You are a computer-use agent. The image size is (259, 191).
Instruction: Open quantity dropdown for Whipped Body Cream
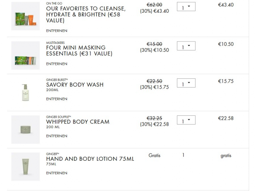[x=186, y=119]
